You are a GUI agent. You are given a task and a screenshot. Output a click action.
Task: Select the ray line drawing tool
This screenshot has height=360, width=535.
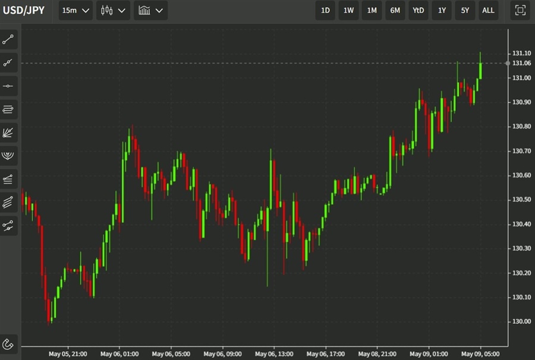(8, 63)
